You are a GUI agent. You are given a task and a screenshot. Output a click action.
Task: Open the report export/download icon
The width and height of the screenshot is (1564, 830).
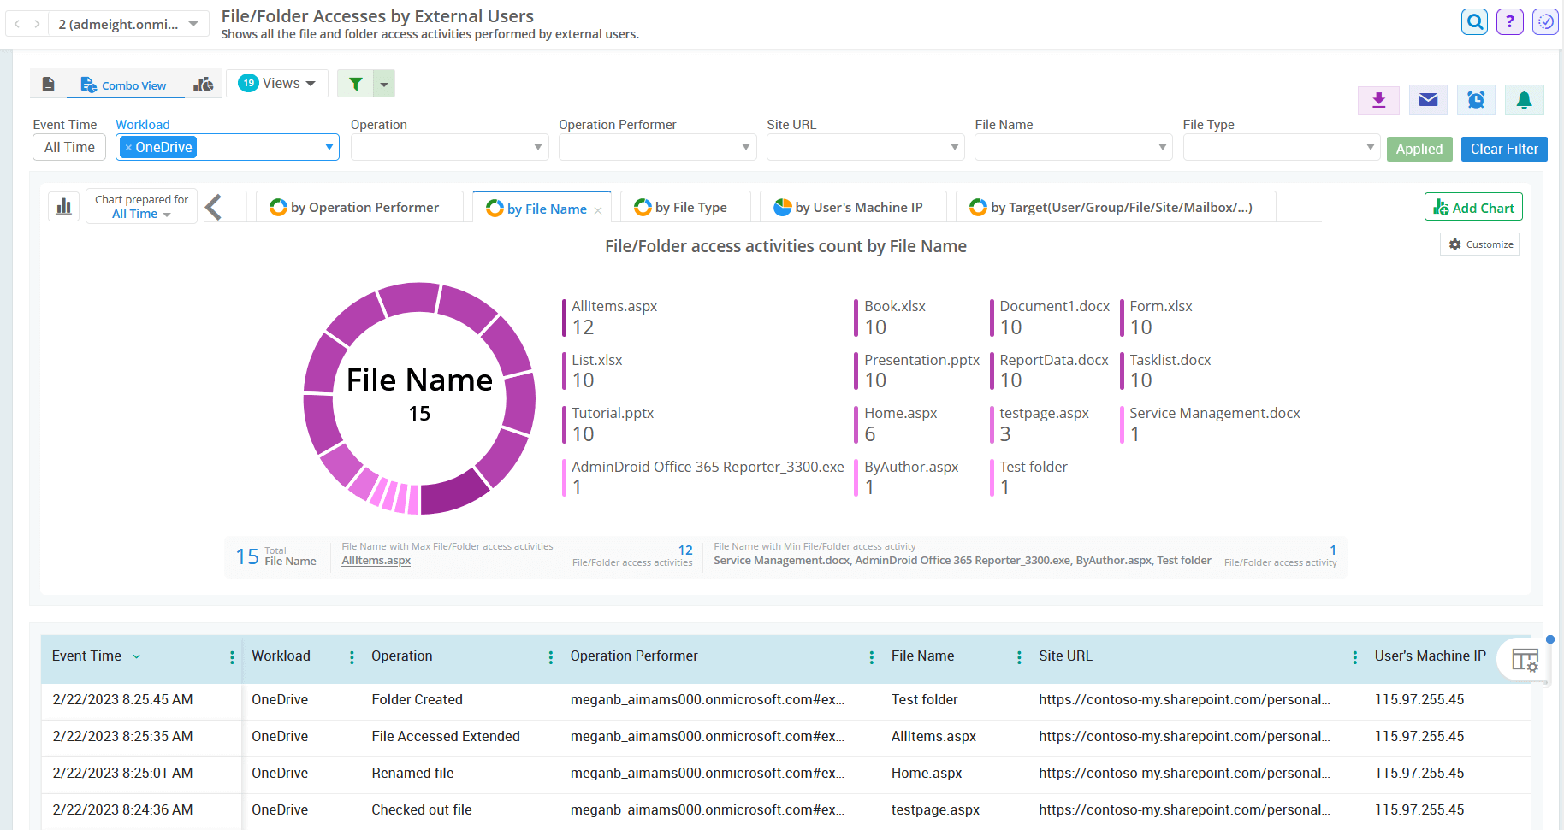(x=1377, y=99)
